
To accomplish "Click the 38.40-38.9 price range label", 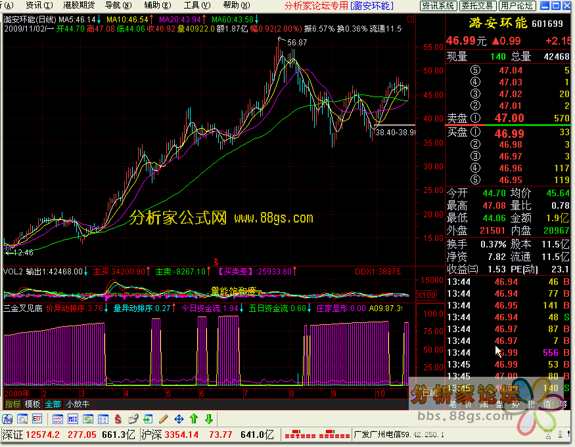I will [x=396, y=133].
